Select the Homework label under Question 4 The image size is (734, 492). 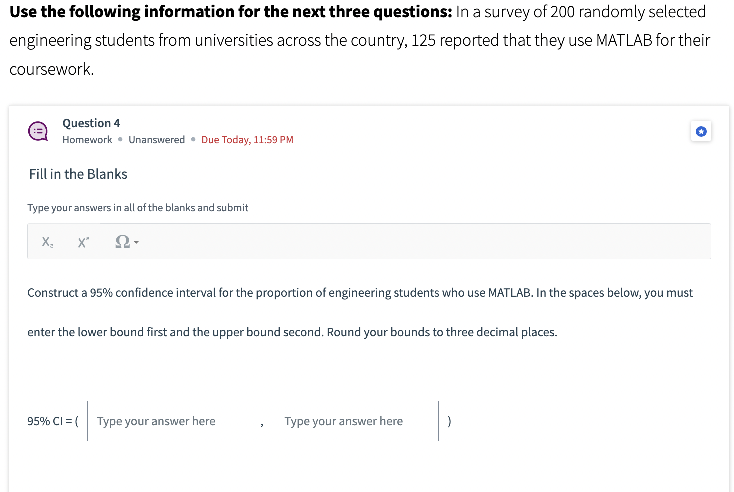pos(87,140)
